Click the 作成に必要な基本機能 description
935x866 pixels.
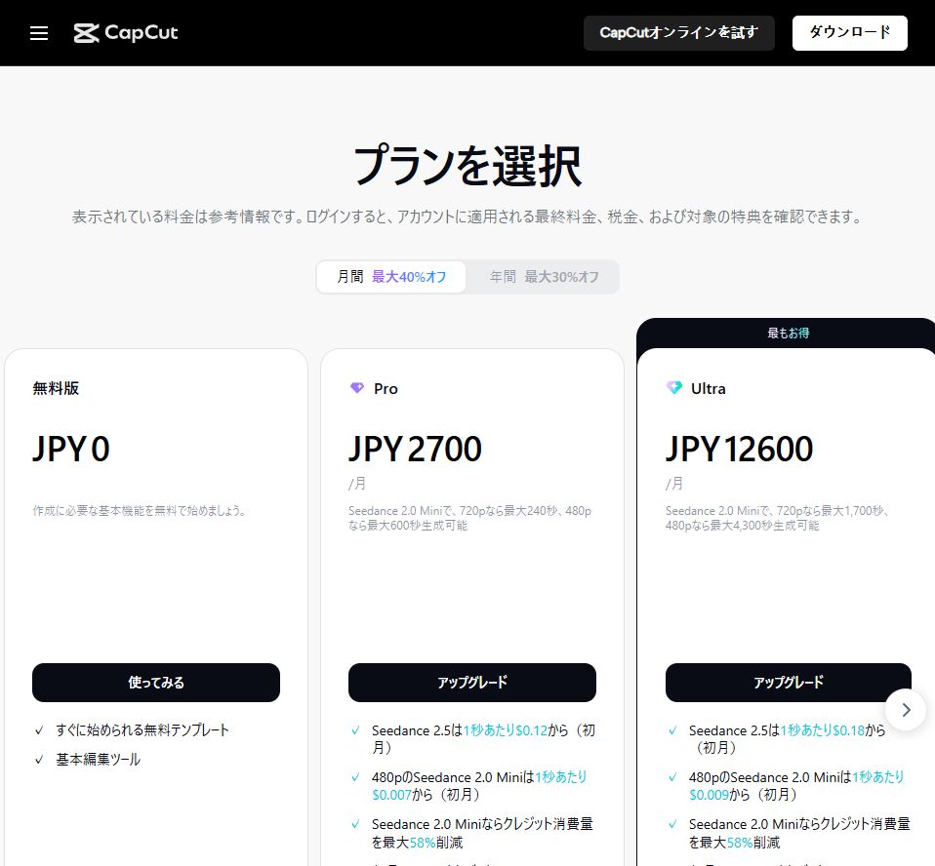pos(140,511)
